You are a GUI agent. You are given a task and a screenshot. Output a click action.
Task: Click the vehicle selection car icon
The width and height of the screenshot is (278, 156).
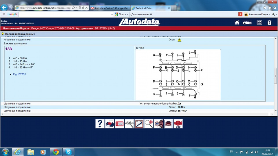click(x=247, y=23)
